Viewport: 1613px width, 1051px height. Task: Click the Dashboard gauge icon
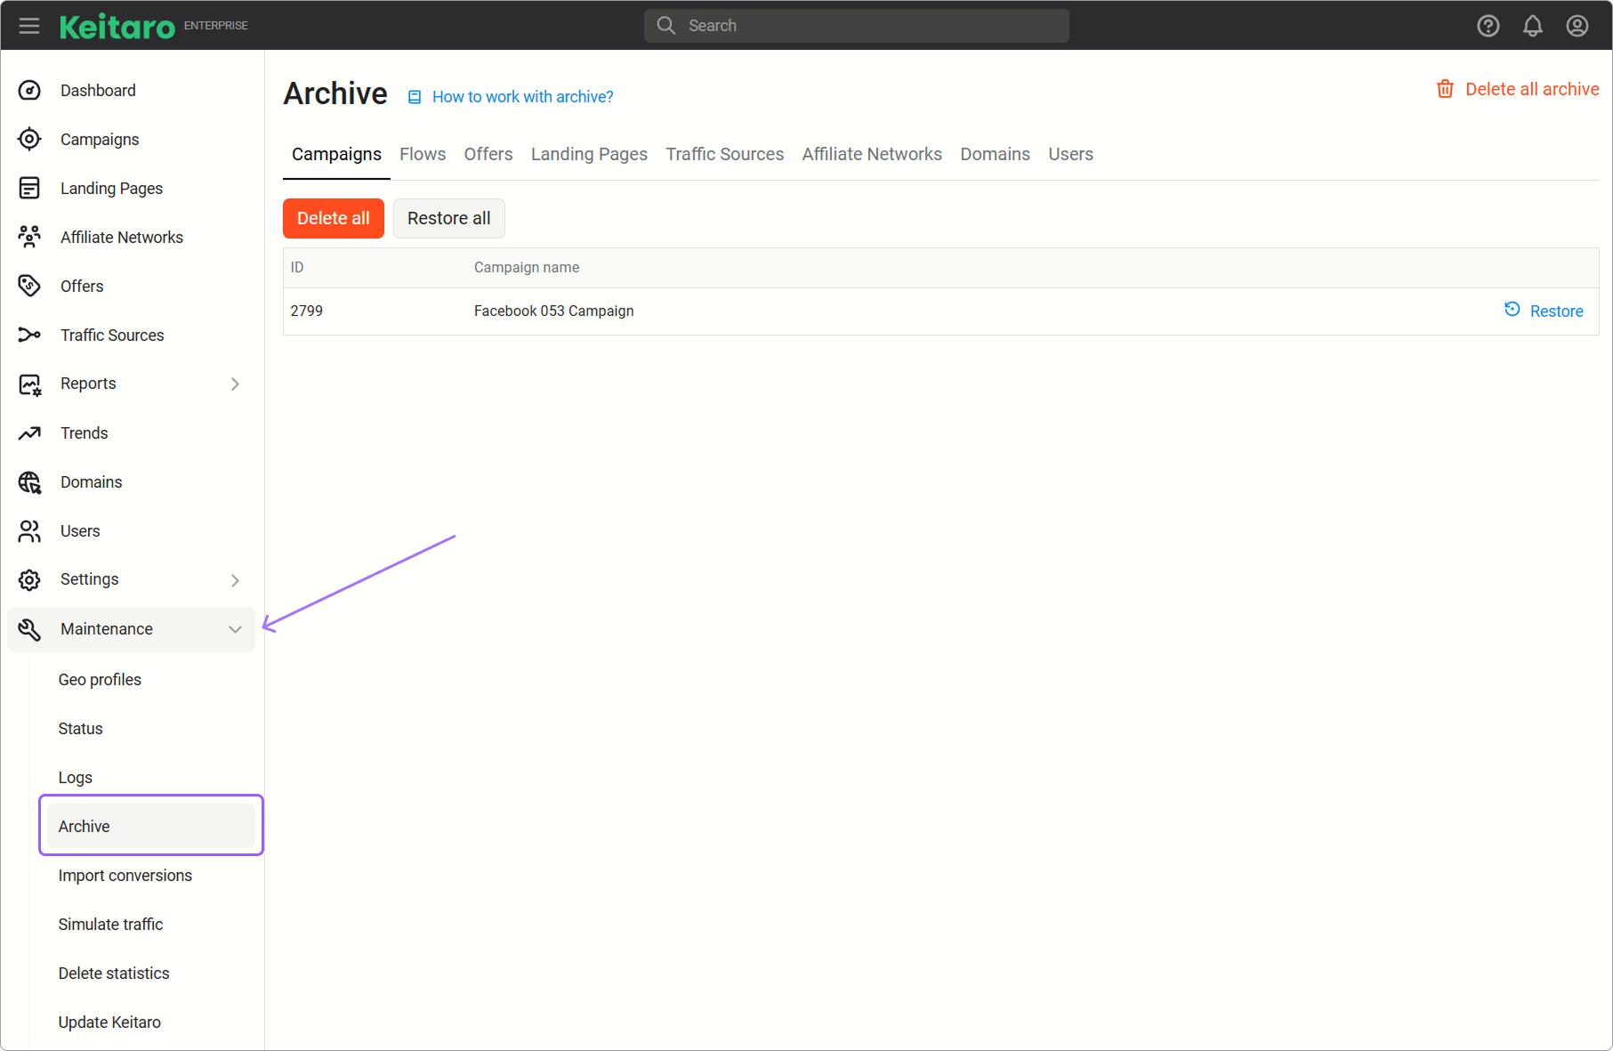(29, 91)
